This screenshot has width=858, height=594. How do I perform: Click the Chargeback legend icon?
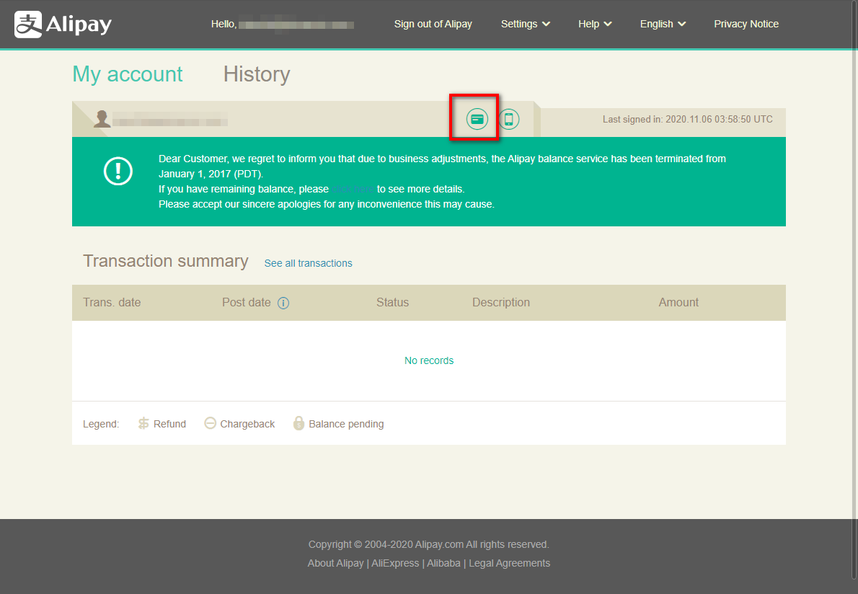point(210,423)
